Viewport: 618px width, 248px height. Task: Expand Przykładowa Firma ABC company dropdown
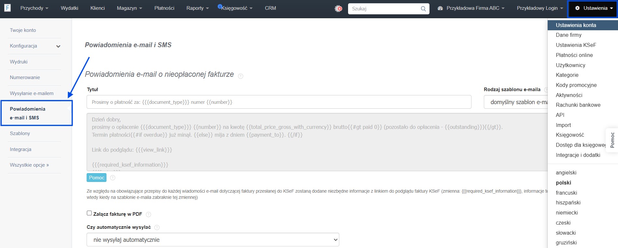[471, 8]
